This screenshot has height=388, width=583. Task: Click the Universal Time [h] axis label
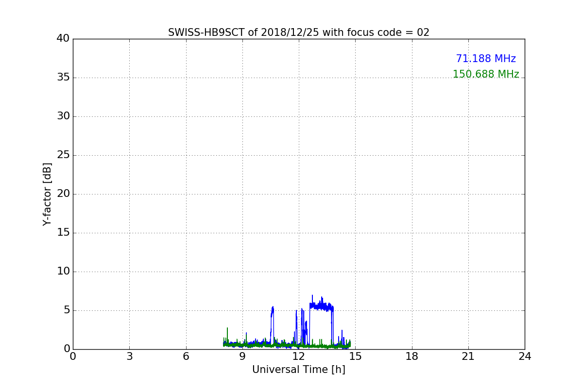pos(299,370)
